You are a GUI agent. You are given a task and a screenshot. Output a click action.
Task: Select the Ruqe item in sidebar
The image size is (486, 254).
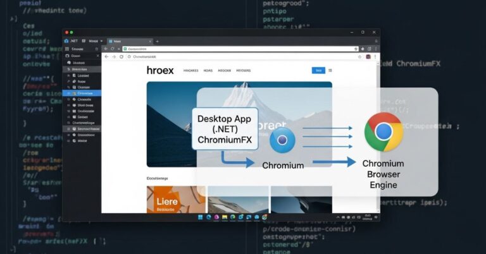[82, 82]
